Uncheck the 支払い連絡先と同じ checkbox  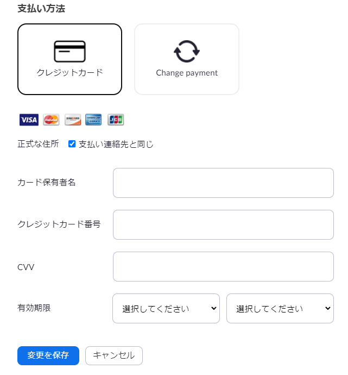(72, 144)
